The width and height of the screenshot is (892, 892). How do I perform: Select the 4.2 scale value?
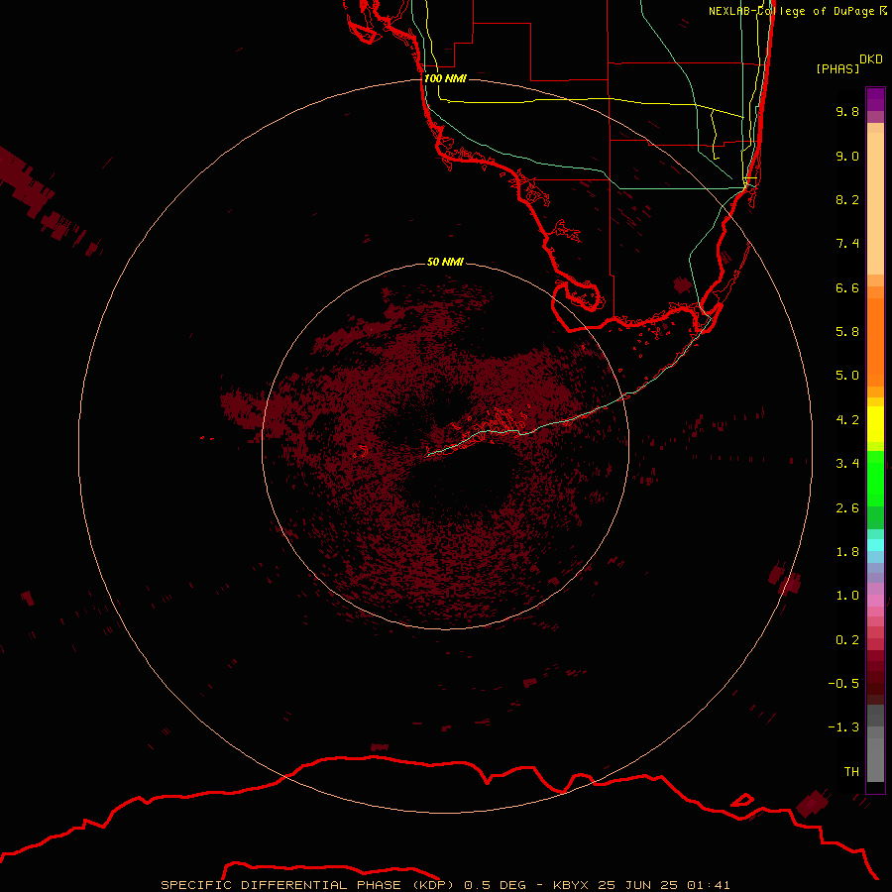(x=847, y=420)
